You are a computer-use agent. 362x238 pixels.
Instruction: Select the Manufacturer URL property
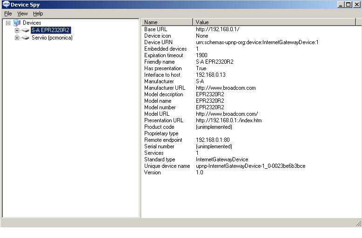point(165,88)
